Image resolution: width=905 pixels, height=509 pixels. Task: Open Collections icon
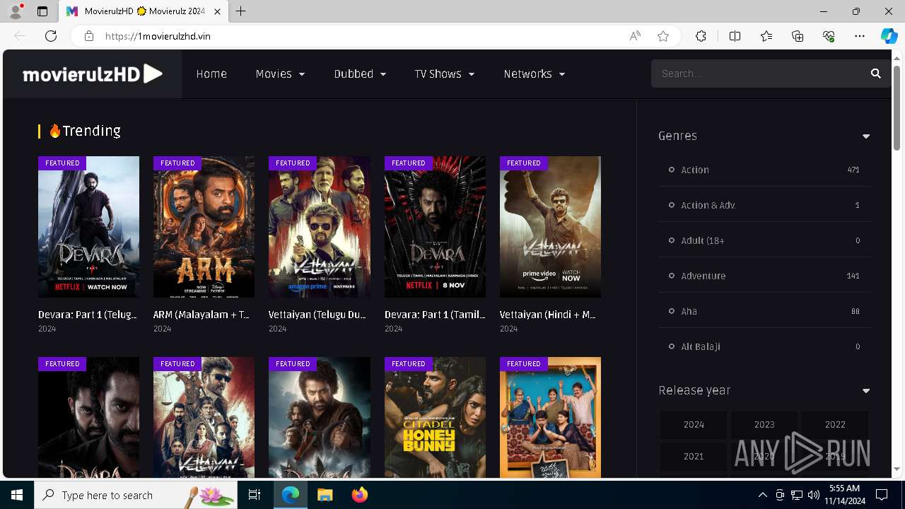[x=798, y=36]
